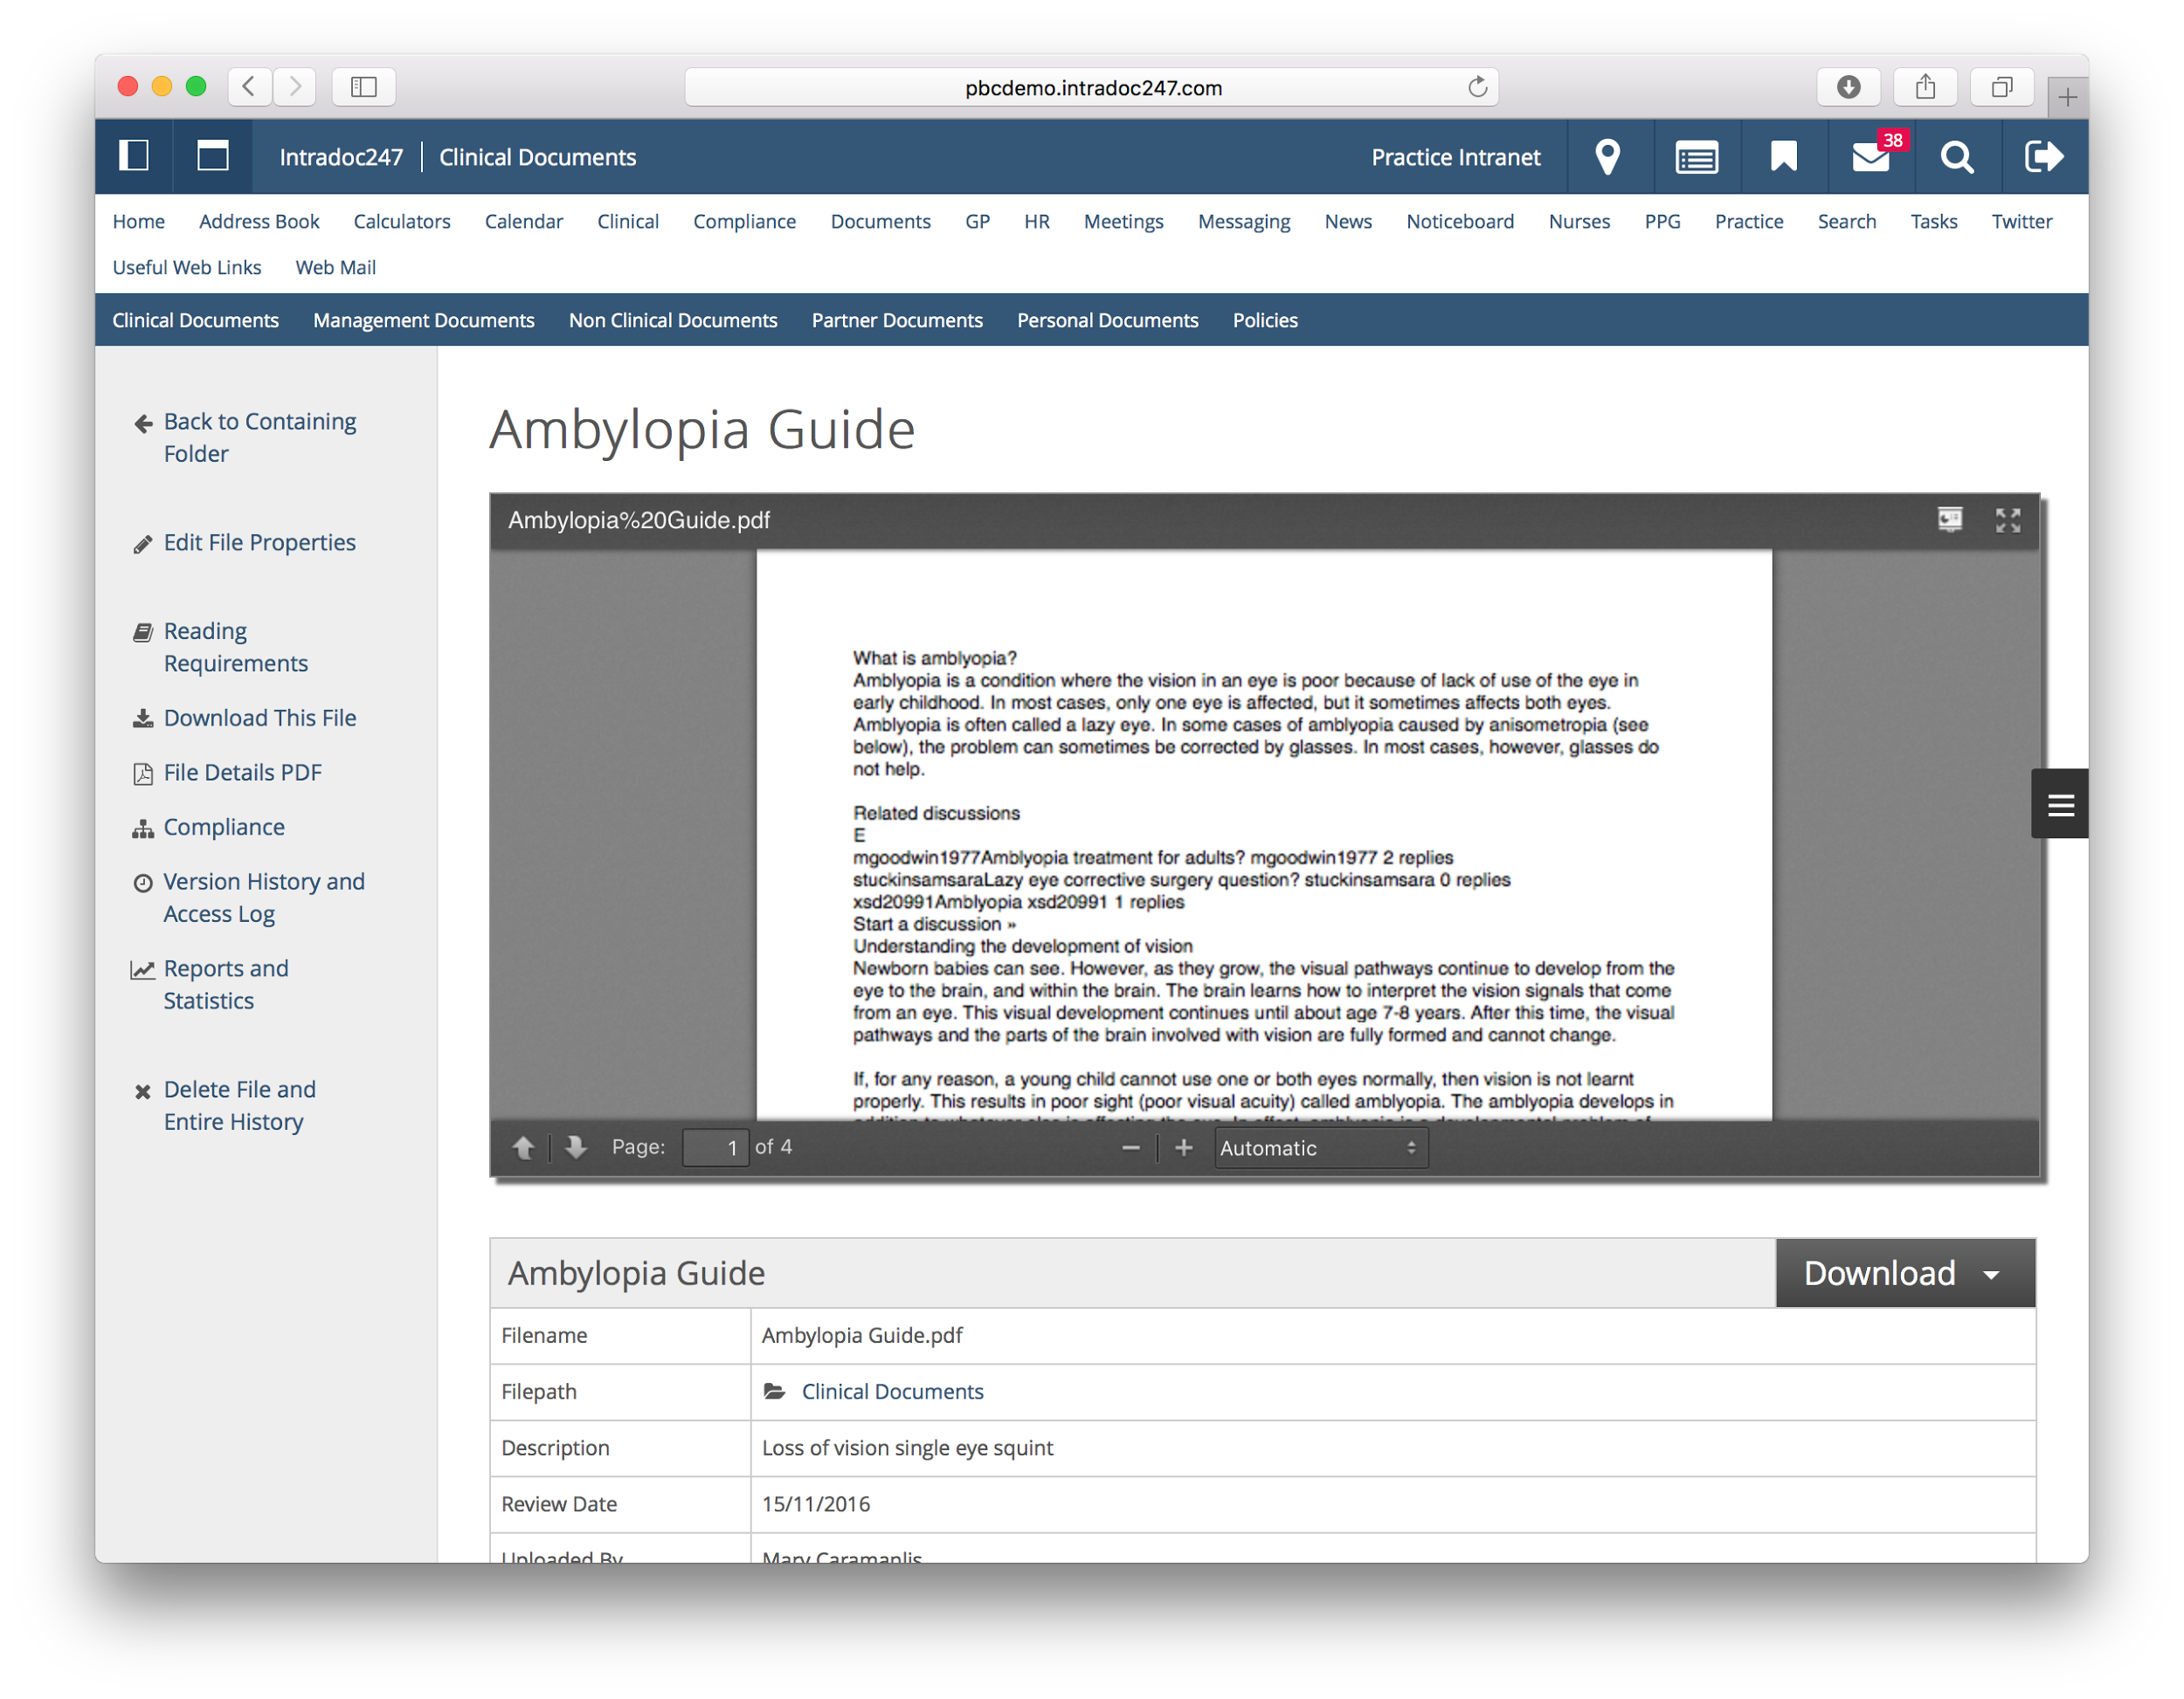Screen dimensions: 2184x1699
Task: Open Compliance link in sidebar
Action: (224, 827)
